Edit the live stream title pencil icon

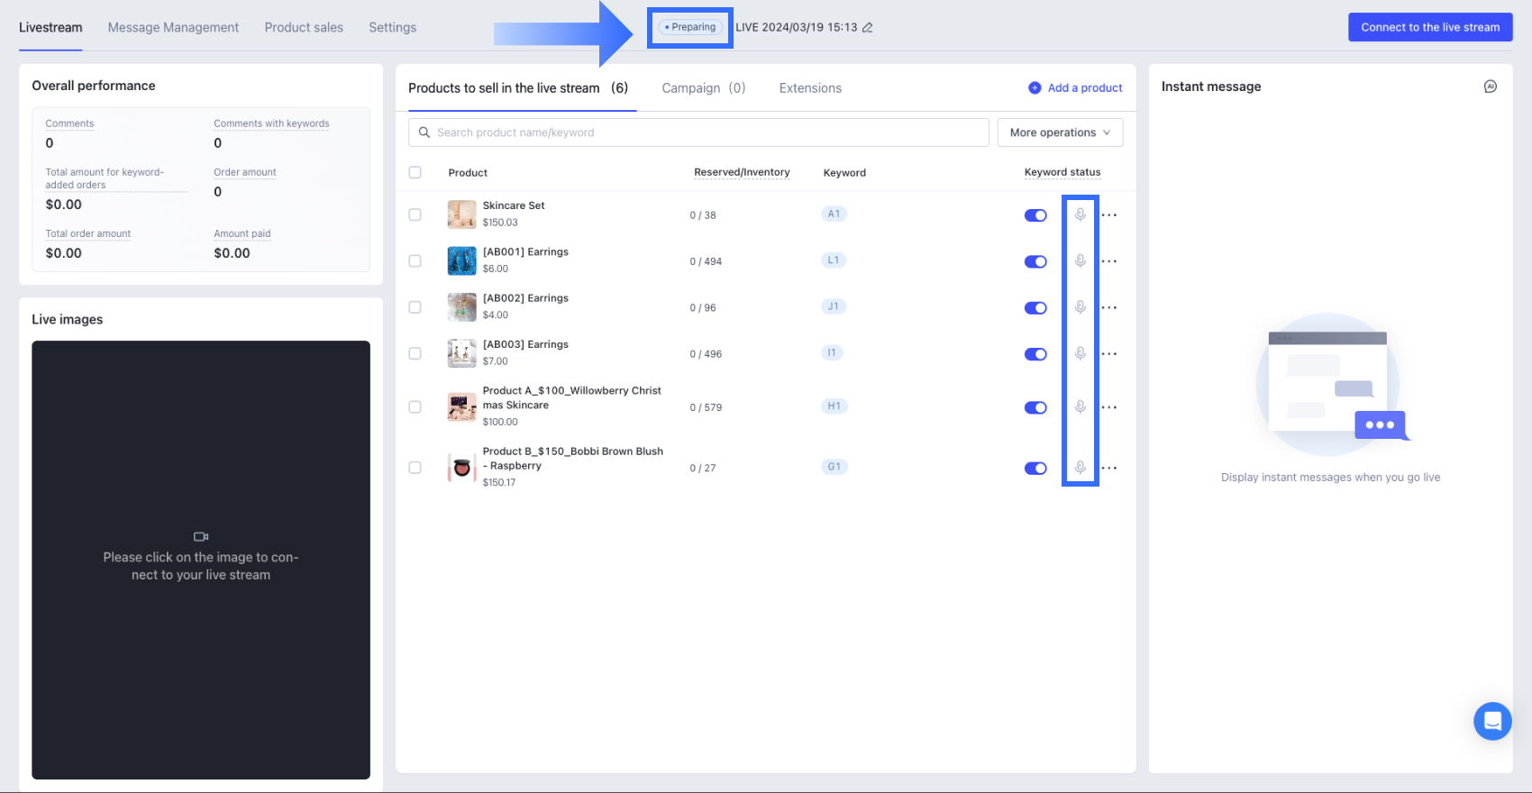[868, 28]
